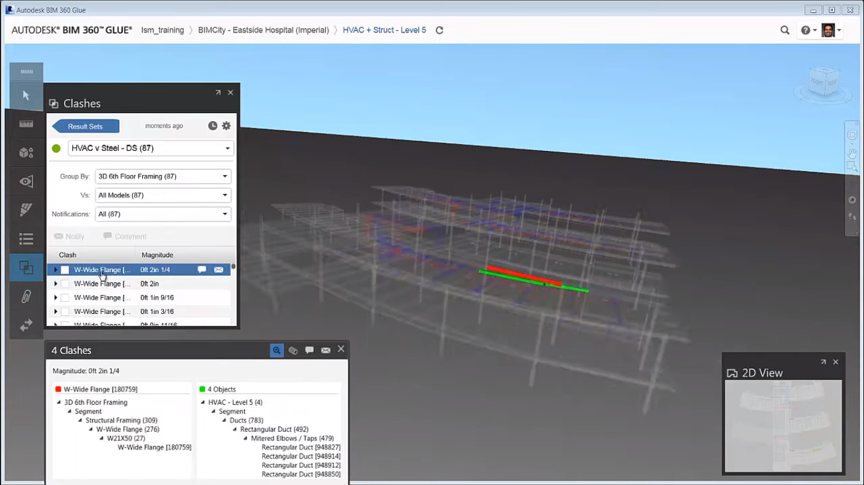Check the 0ft 2in 1/4 clash checkbox
Screen dimensions: 864x485
pyautogui.click(x=65, y=270)
